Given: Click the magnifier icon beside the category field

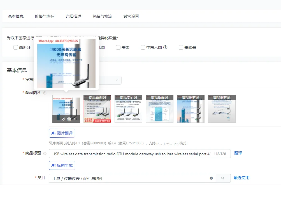Looking at the screenshot, I should click(x=223, y=178).
